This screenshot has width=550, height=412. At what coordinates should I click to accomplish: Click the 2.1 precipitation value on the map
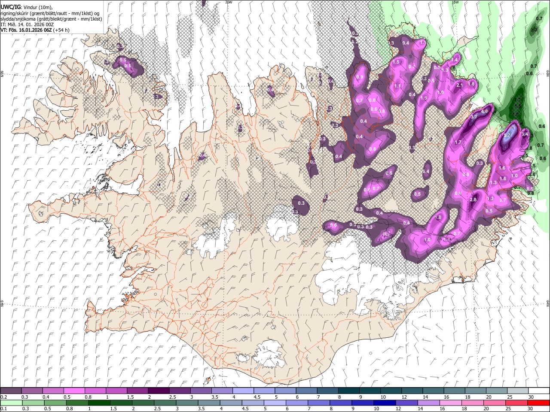[x=460, y=85]
